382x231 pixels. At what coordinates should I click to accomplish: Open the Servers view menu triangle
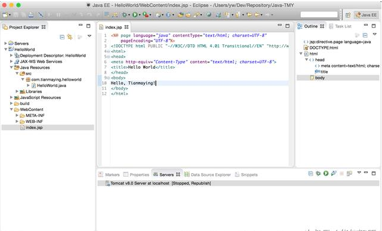[359, 173]
